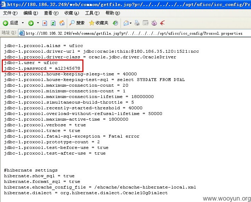Click the jdbc-1.user = uficc line
Viewport: 251px width, 202px height.
(31, 63)
